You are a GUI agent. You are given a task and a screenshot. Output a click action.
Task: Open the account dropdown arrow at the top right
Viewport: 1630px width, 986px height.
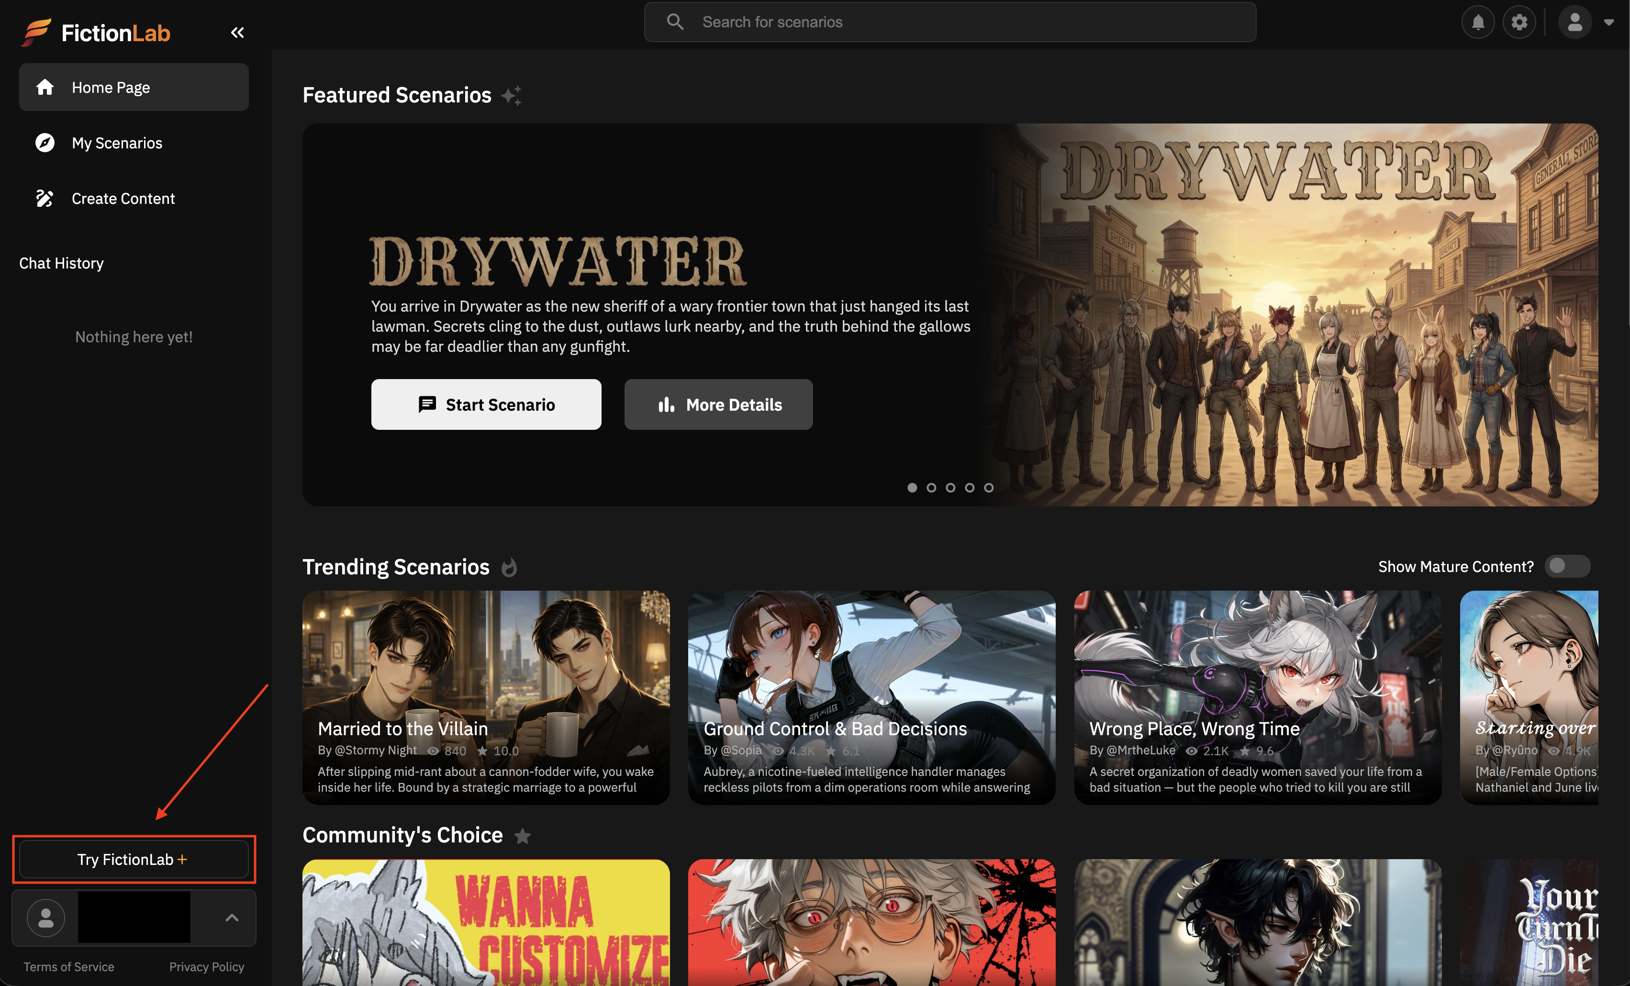(x=1609, y=22)
